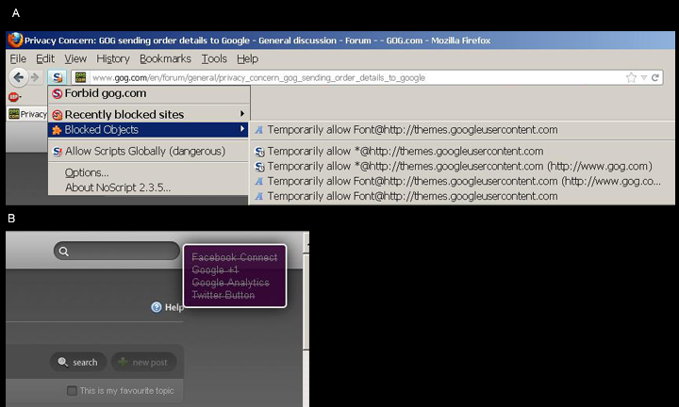This screenshot has width=679, height=407.
Task: Tick This is my favourite topic checkbox
Action: click(x=72, y=391)
